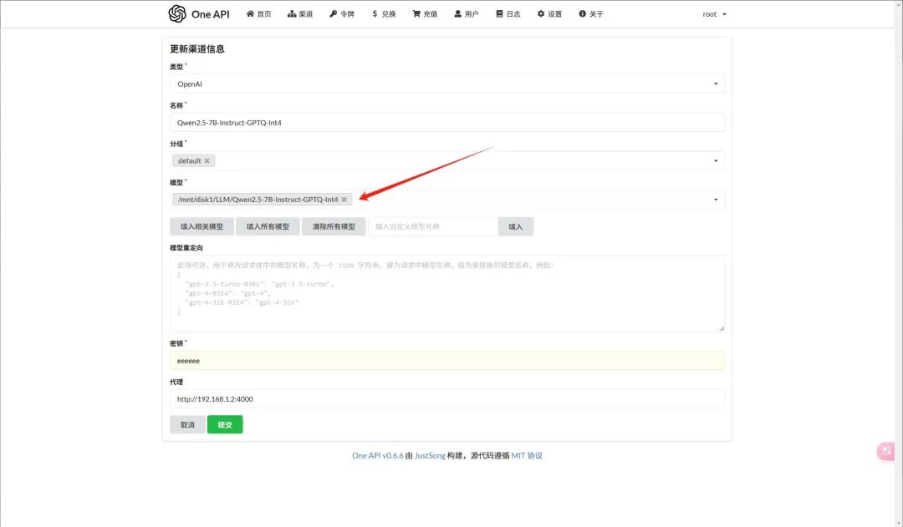Viewport: 903px width, 527px height.
Task: Open the JustSong author link
Action: coord(431,455)
